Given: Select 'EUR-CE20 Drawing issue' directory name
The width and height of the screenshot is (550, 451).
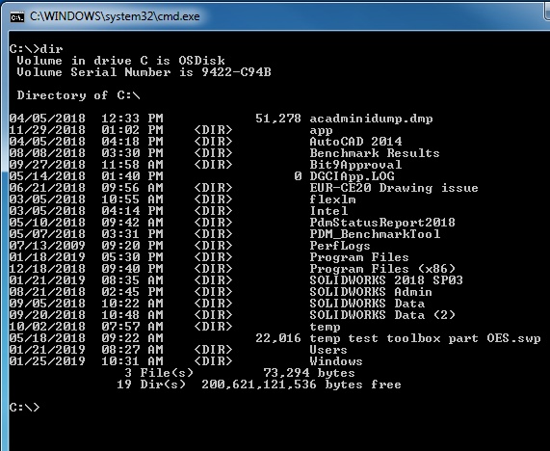Looking at the screenshot, I should pyautogui.click(x=394, y=188).
